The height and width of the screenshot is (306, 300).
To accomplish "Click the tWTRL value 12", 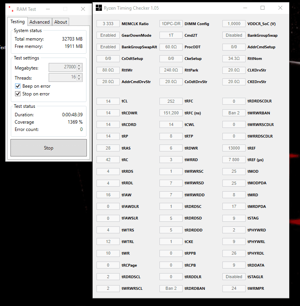I will [108, 241].
